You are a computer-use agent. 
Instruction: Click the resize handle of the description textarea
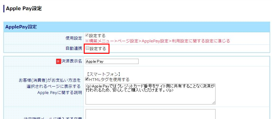coord(214,103)
